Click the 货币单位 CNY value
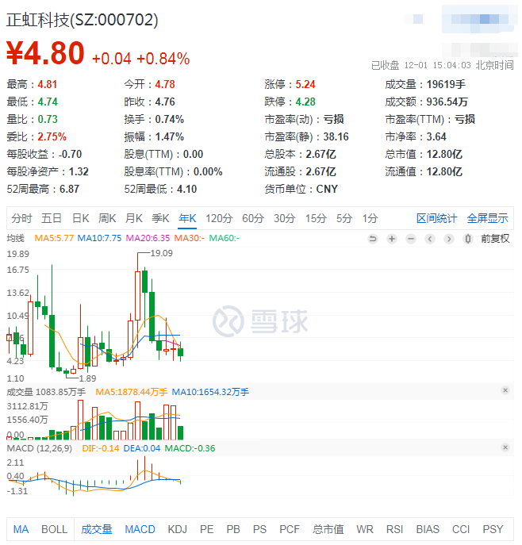Viewport: 522px width, 545px height. 328,190
